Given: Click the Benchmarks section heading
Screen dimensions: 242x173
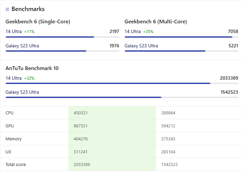Looking at the screenshot, I should click(28, 9).
